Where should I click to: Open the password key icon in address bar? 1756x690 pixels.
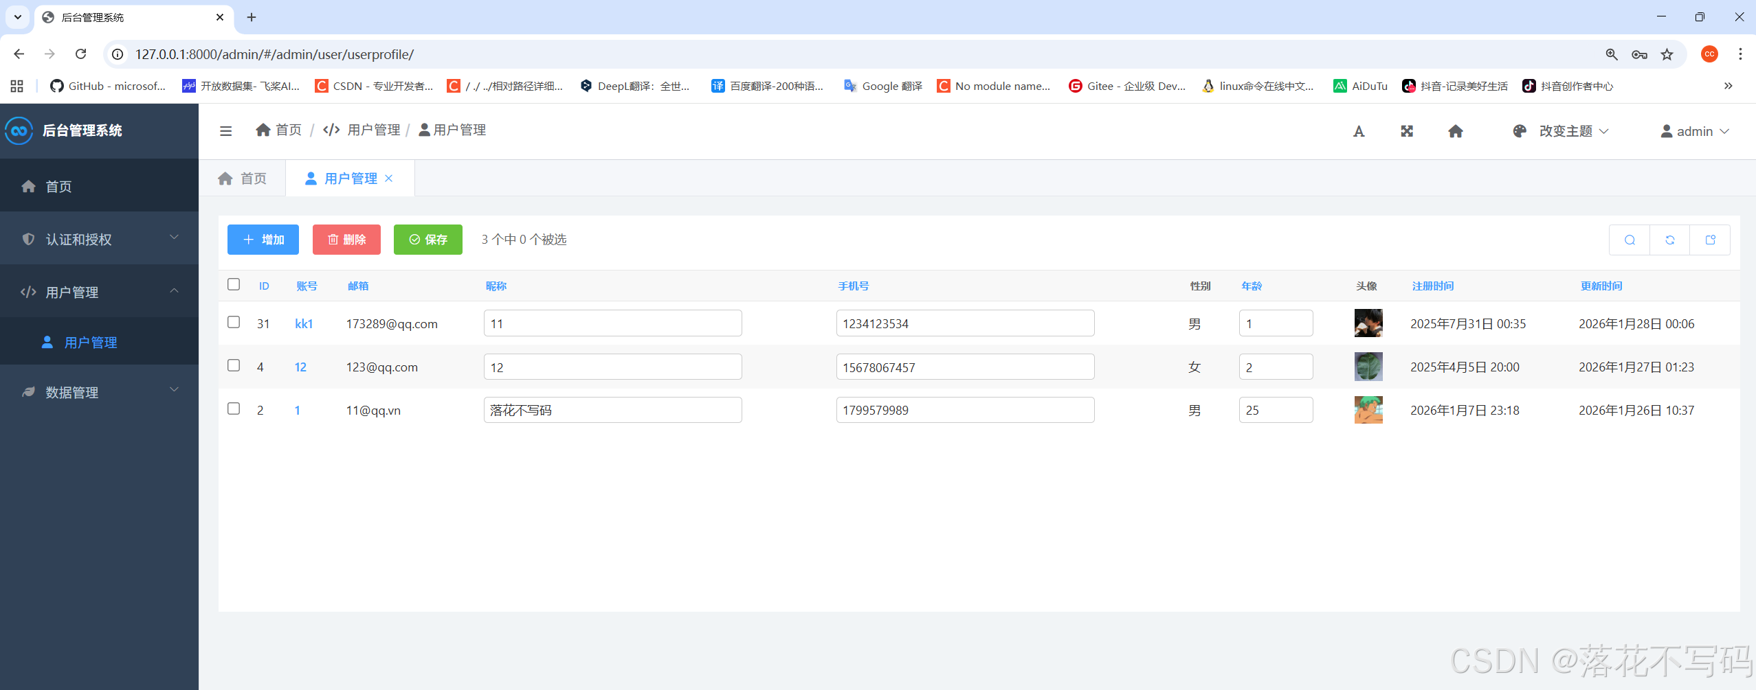[x=1639, y=54]
